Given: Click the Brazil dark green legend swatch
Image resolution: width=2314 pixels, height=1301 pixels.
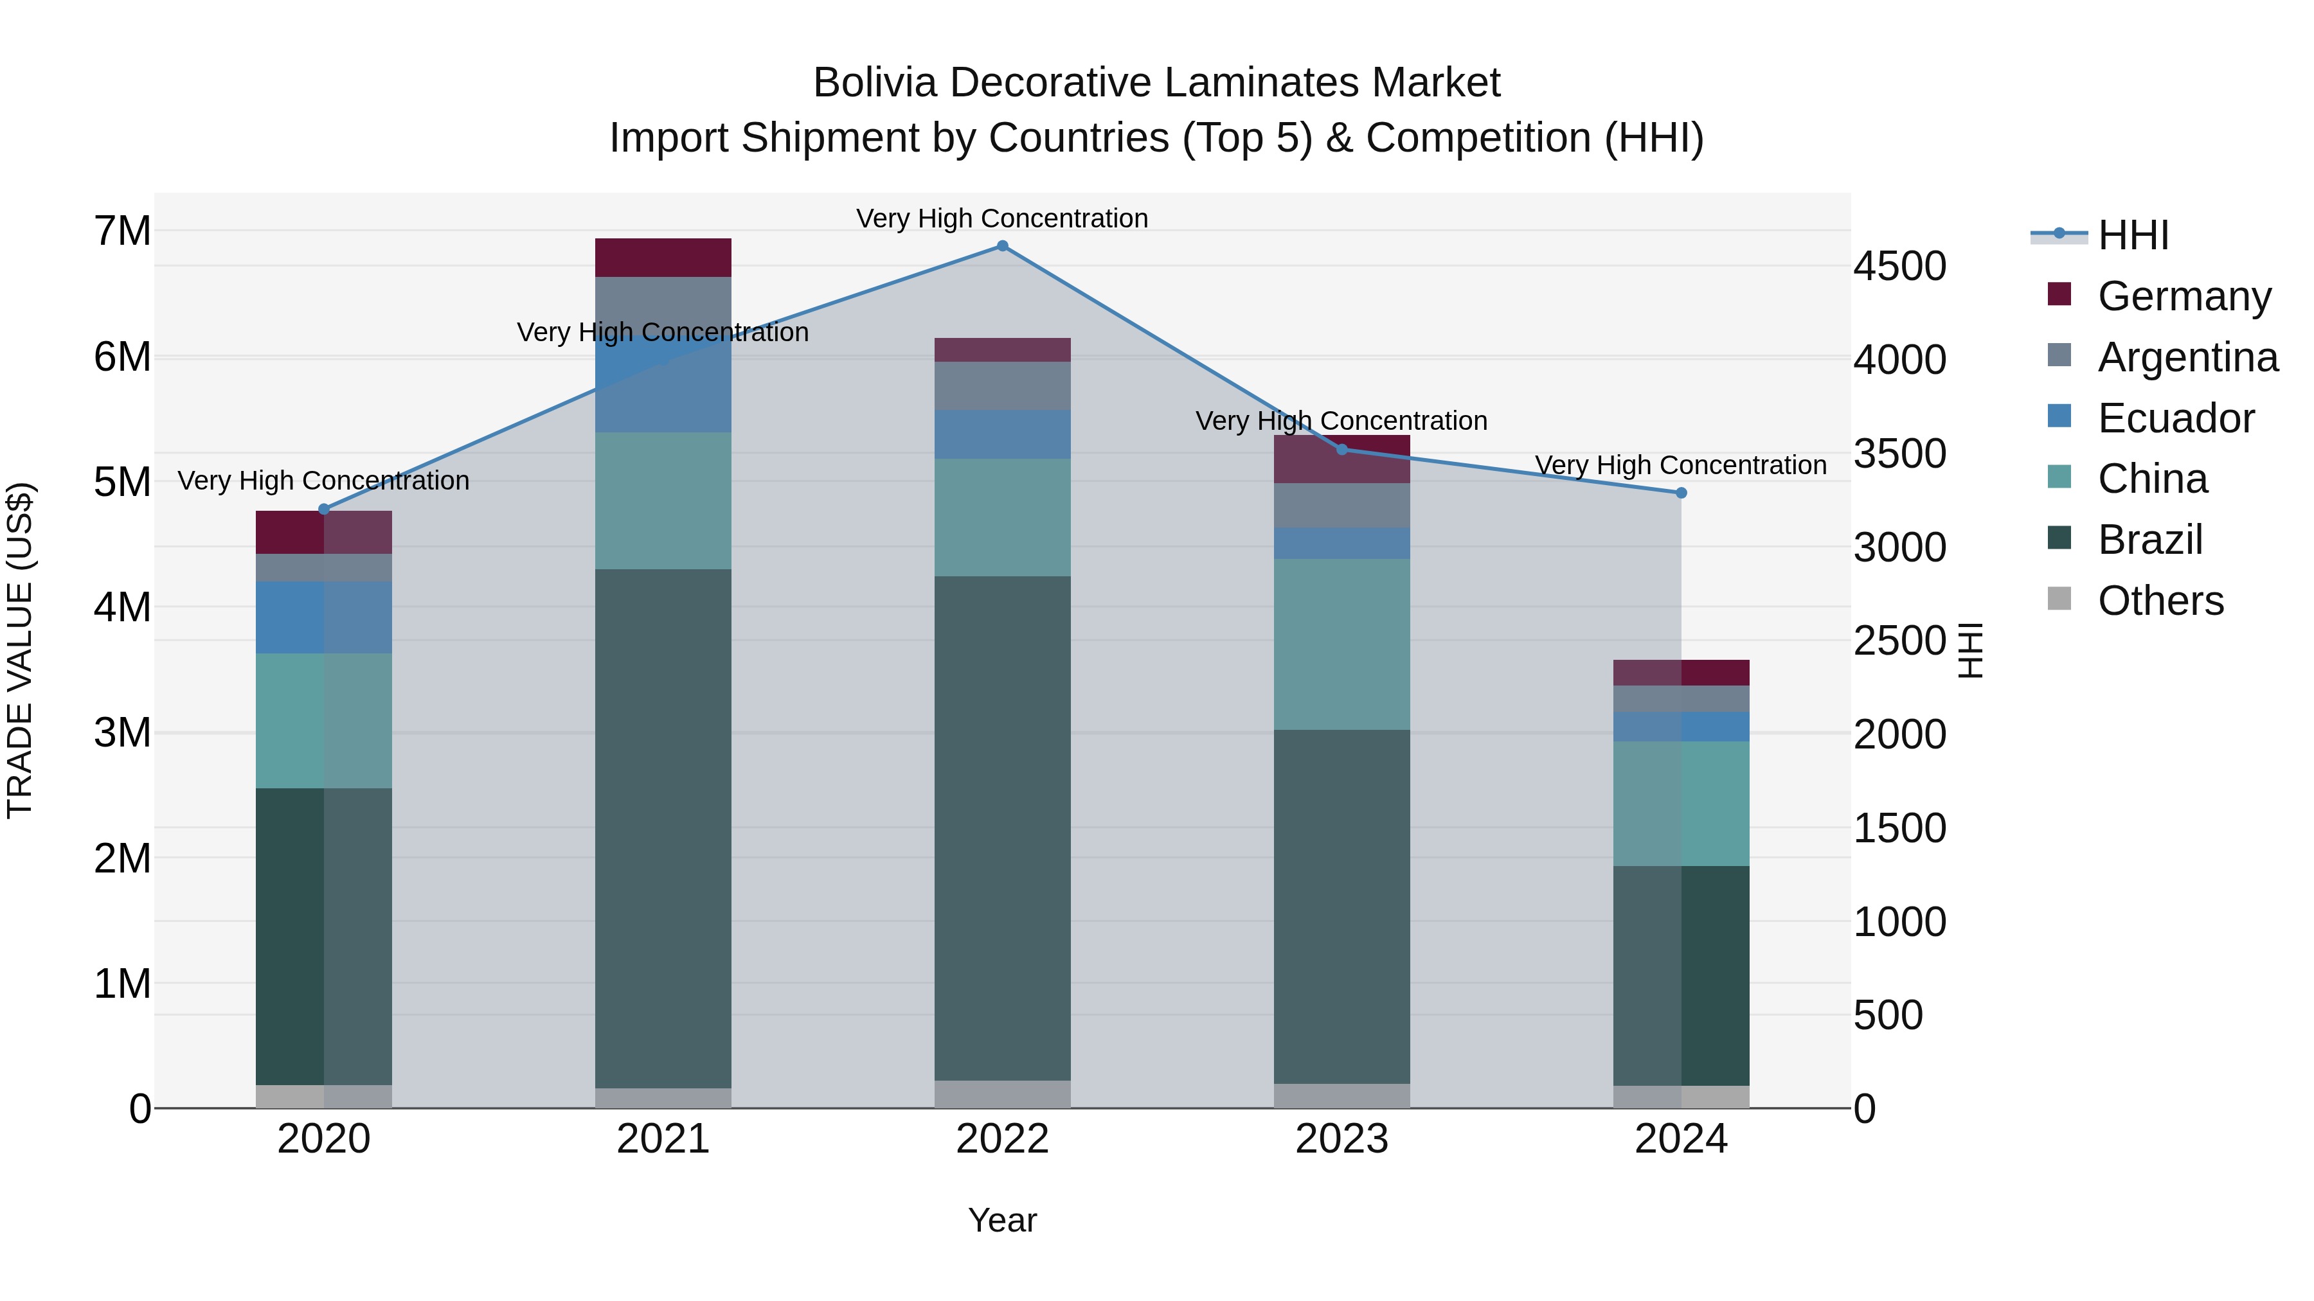Looking at the screenshot, I should click(2059, 538).
